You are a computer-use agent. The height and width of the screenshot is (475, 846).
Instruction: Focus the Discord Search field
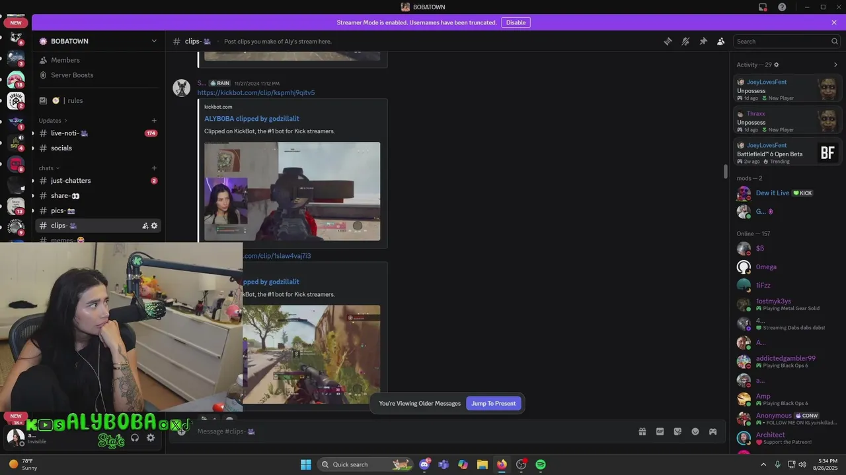point(787,41)
